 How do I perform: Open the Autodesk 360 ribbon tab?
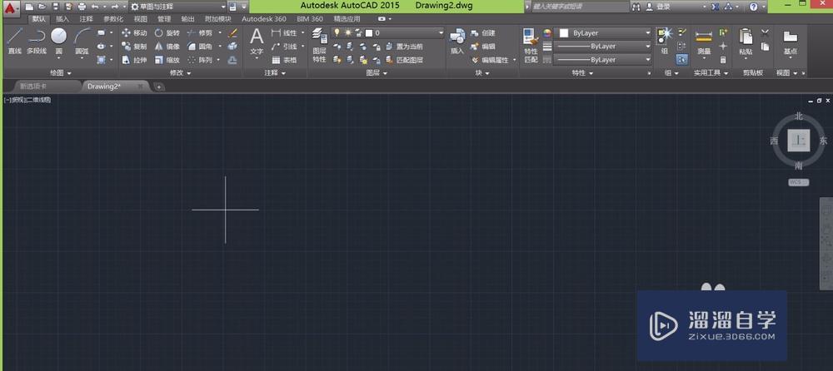click(x=263, y=18)
